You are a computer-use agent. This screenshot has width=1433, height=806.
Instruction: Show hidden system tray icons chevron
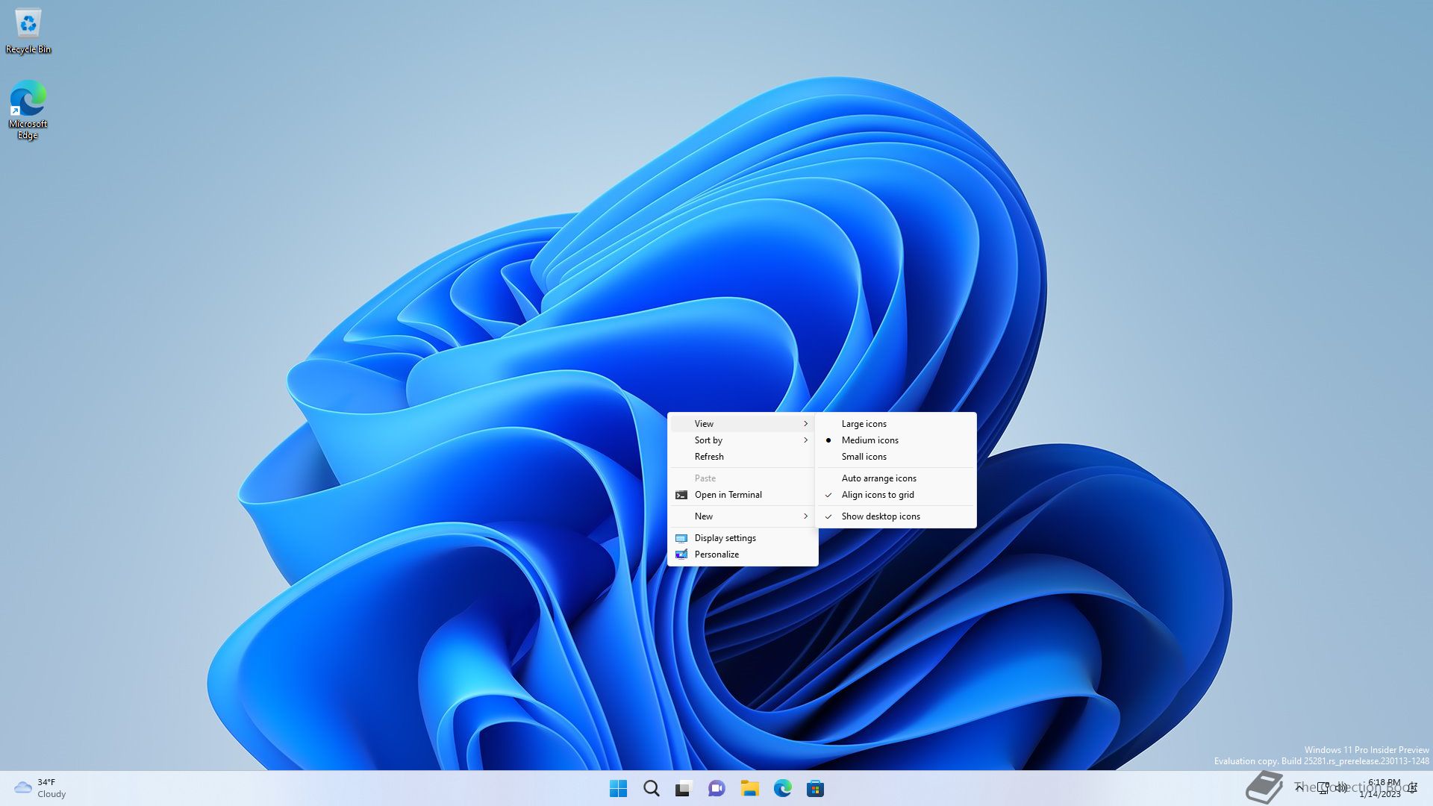[x=1299, y=787]
